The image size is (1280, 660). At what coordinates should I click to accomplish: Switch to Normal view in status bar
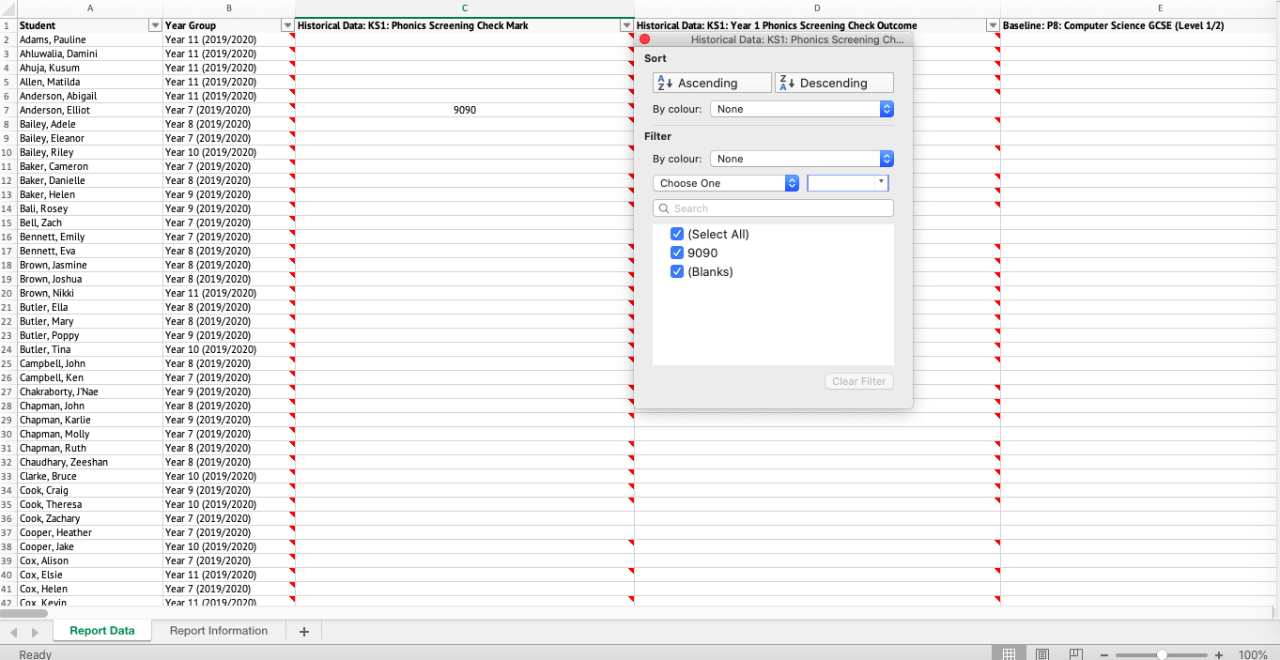1010,652
